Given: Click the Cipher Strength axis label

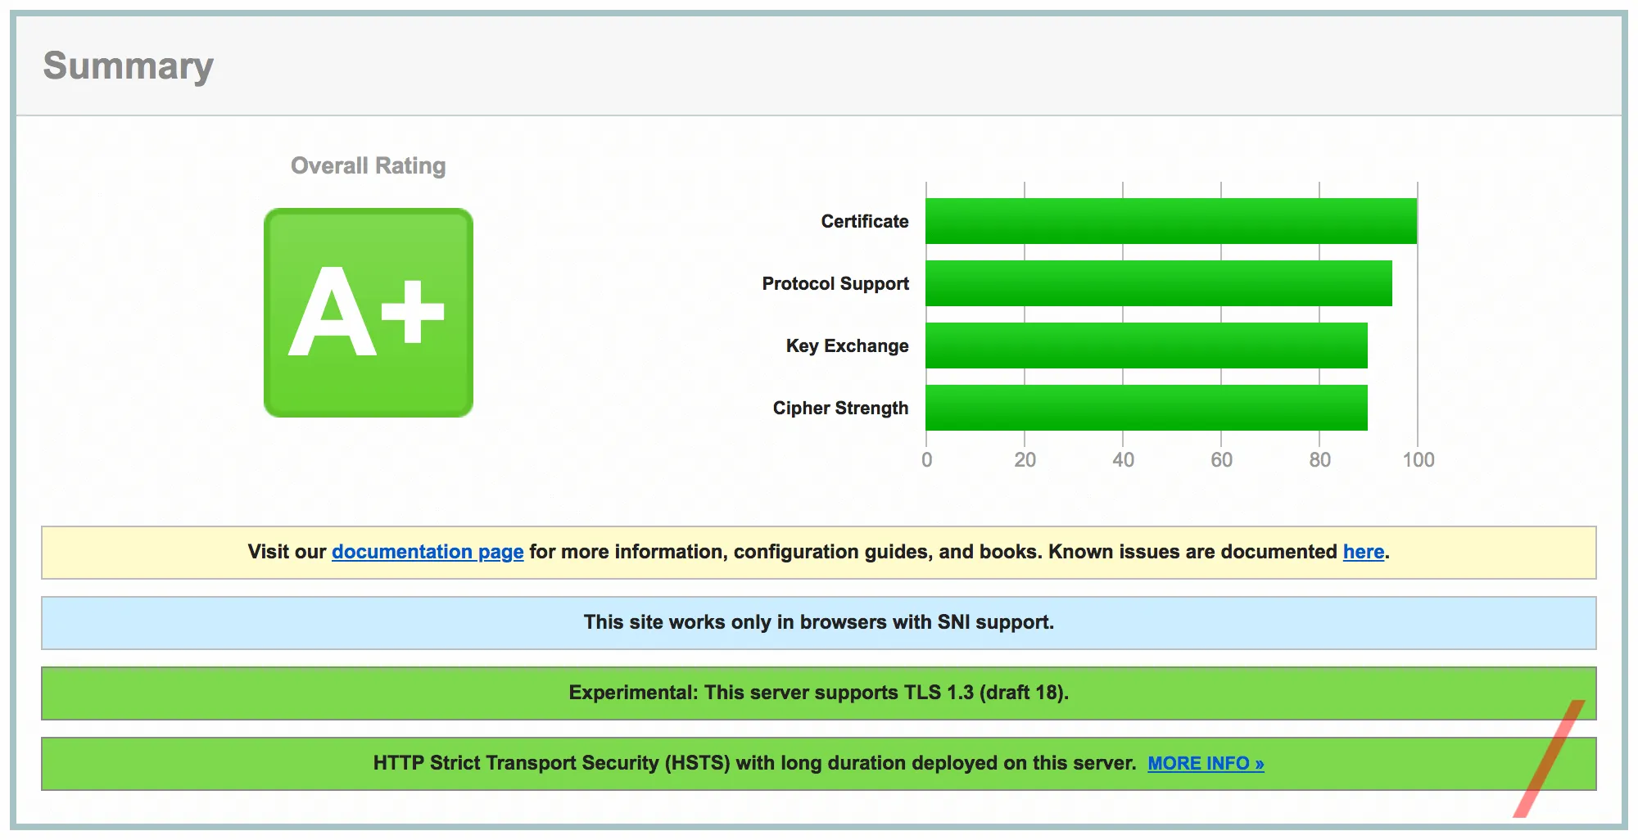Looking at the screenshot, I should click(839, 407).
